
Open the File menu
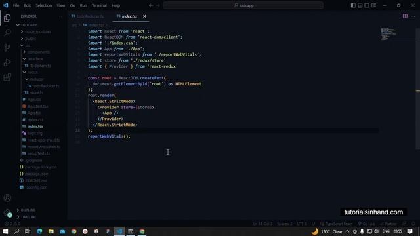pyautogui.click(x=16, y=5)
